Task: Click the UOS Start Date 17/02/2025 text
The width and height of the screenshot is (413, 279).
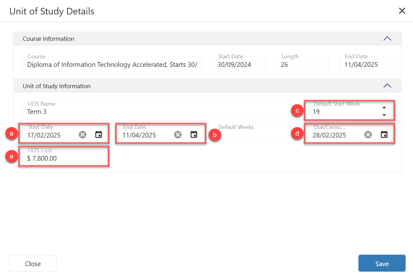Action: click(44, 135)
